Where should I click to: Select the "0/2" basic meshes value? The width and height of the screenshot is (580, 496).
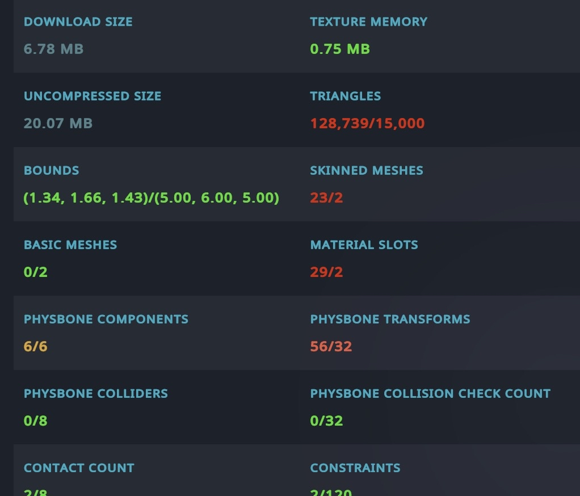coord(36,272)
